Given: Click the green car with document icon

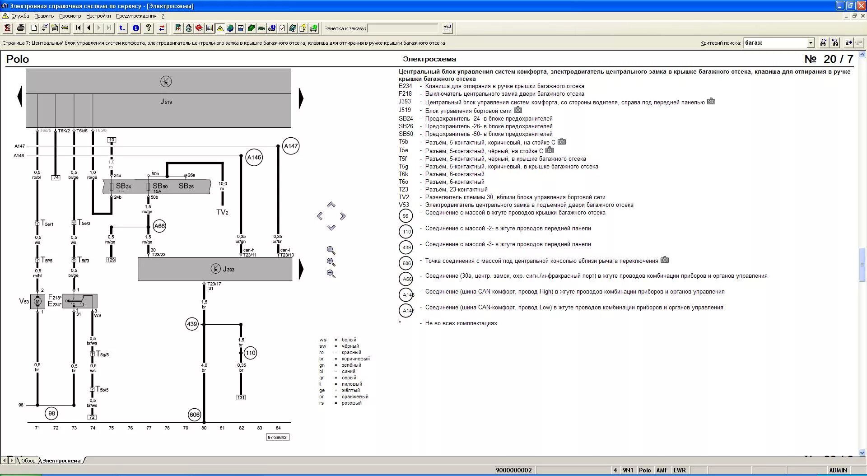Looking at the screenshot, I should 313,28.
